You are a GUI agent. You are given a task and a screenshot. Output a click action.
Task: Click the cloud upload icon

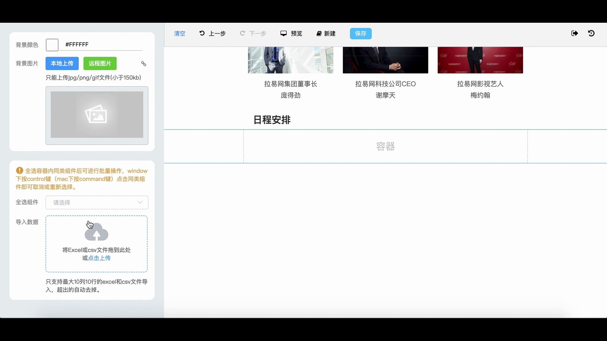[x=96, y=232]
